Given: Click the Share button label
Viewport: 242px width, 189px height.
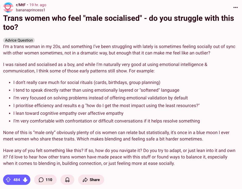Looking at the screenshot, I should point(95,180).
